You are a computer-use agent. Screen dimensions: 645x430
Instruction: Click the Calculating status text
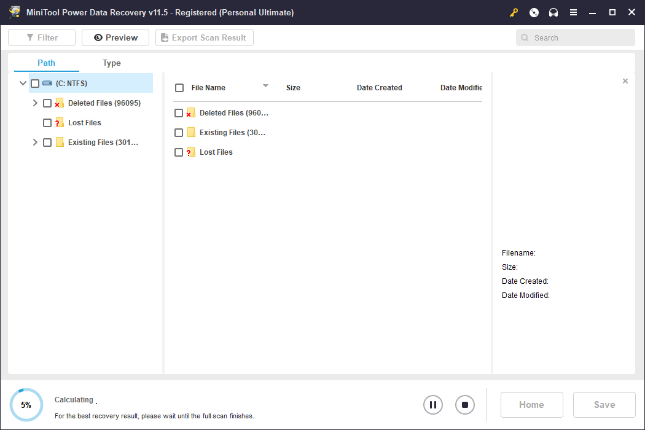pos(74,399)
